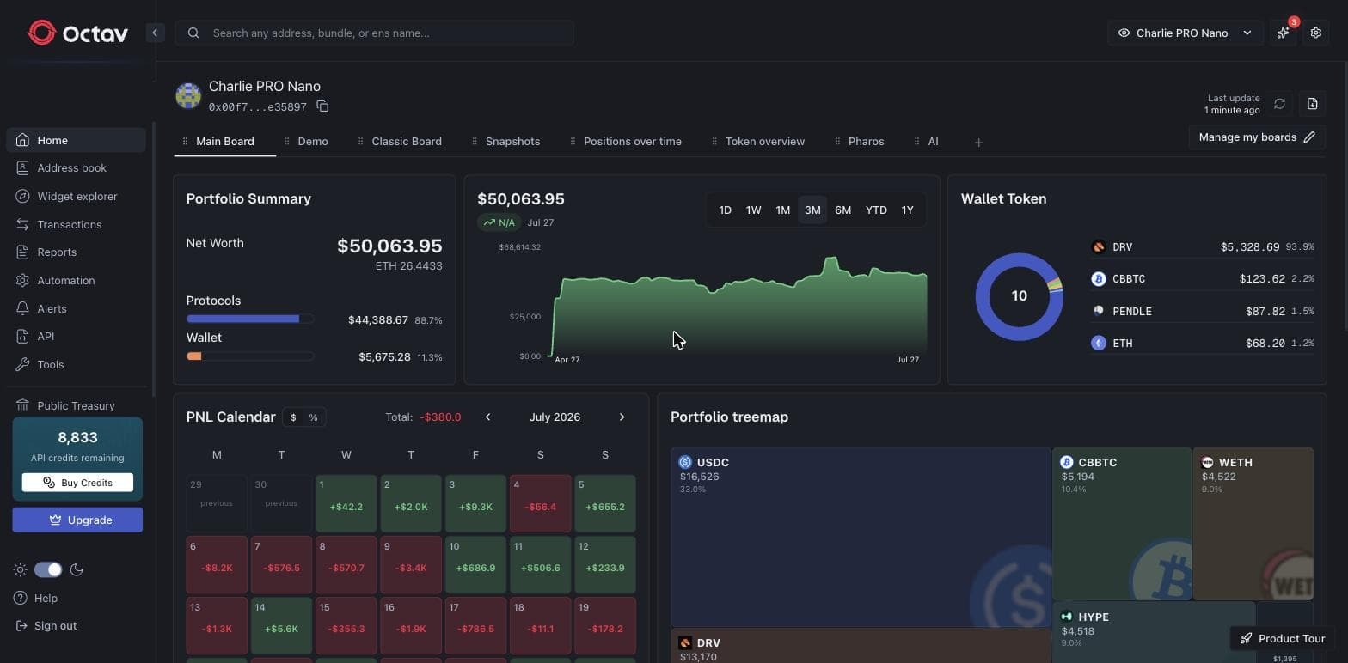Click the CBBTC token icon in Wallet Token
The image size is (1348, 663).
coord(1098,279)
